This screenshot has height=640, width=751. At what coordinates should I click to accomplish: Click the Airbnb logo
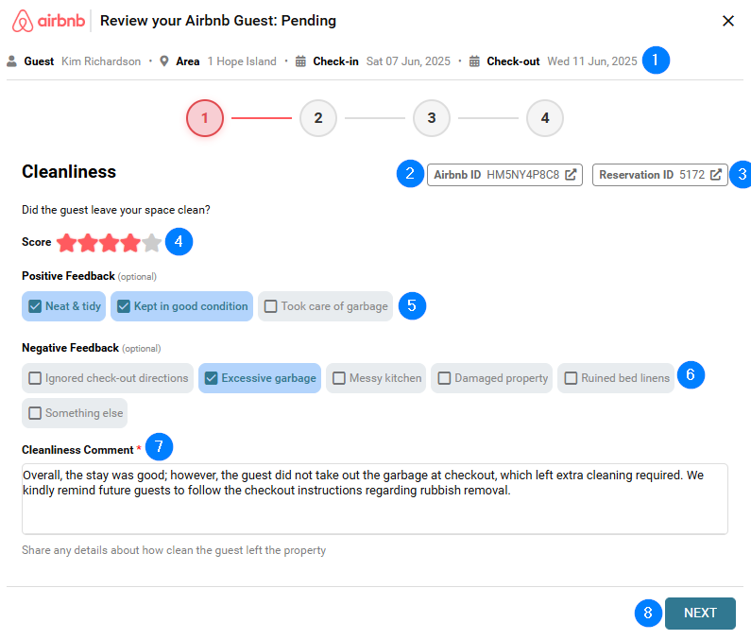48,21
